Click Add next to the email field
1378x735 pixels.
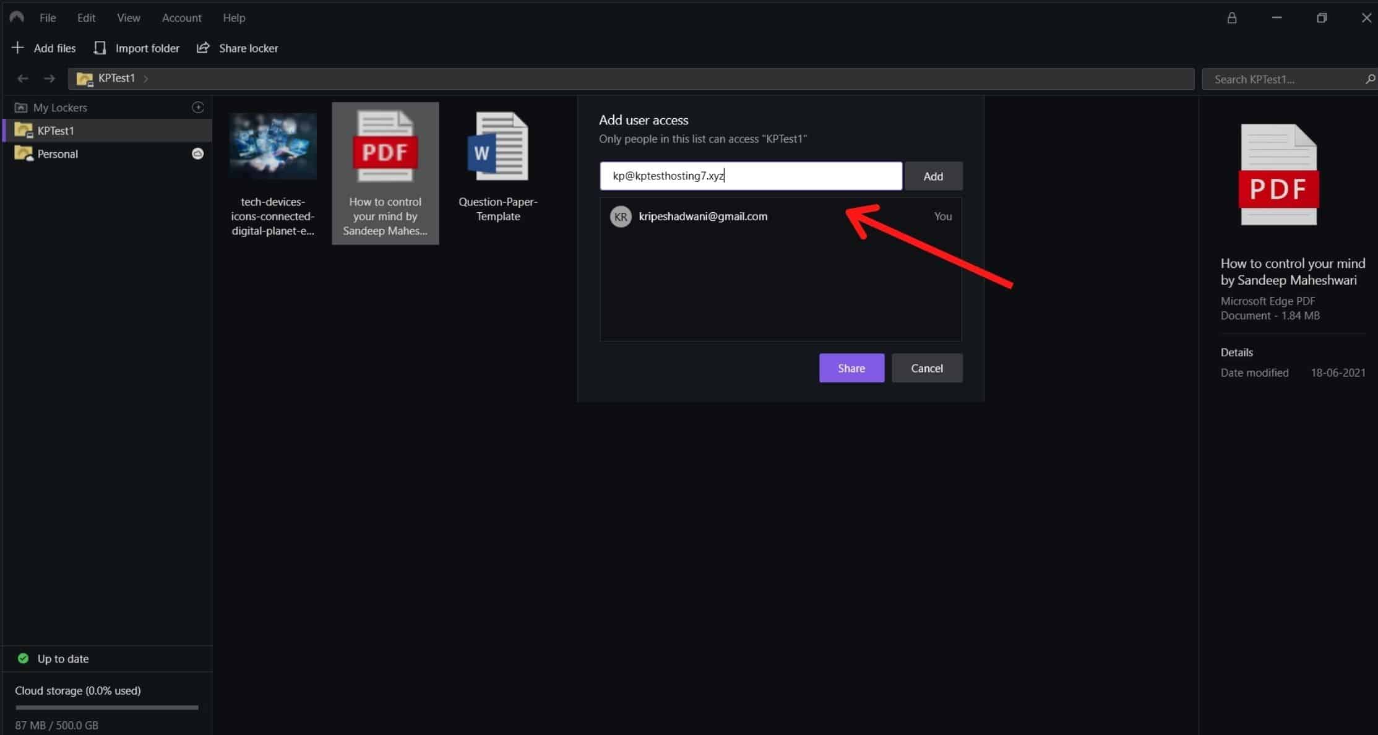point(933,176)
